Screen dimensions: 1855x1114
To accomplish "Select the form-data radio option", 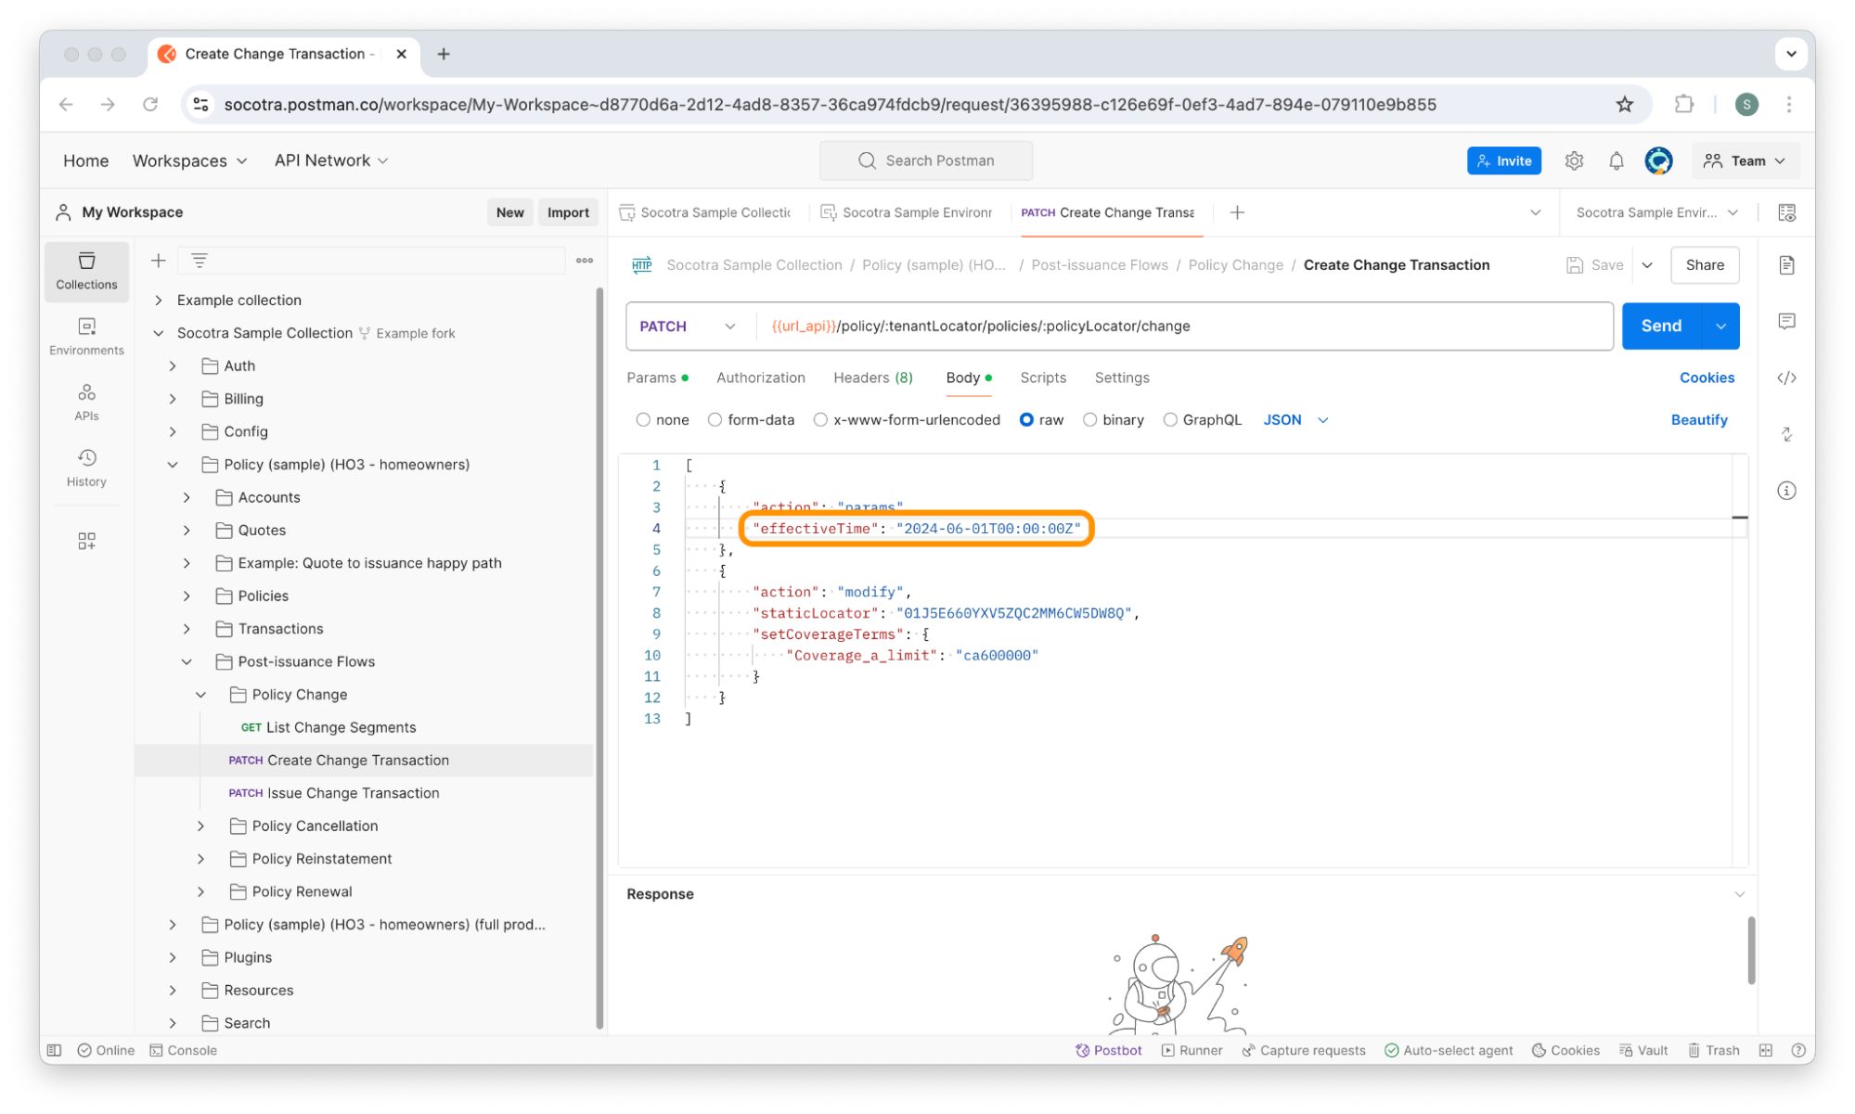I will coord(715,420).
